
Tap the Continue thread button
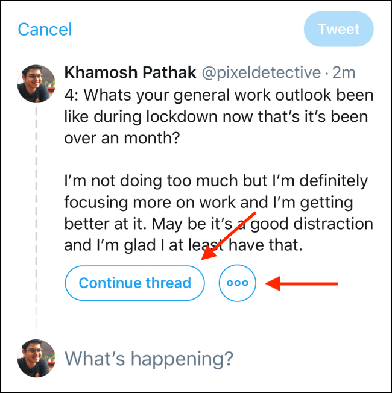point(134,283)
